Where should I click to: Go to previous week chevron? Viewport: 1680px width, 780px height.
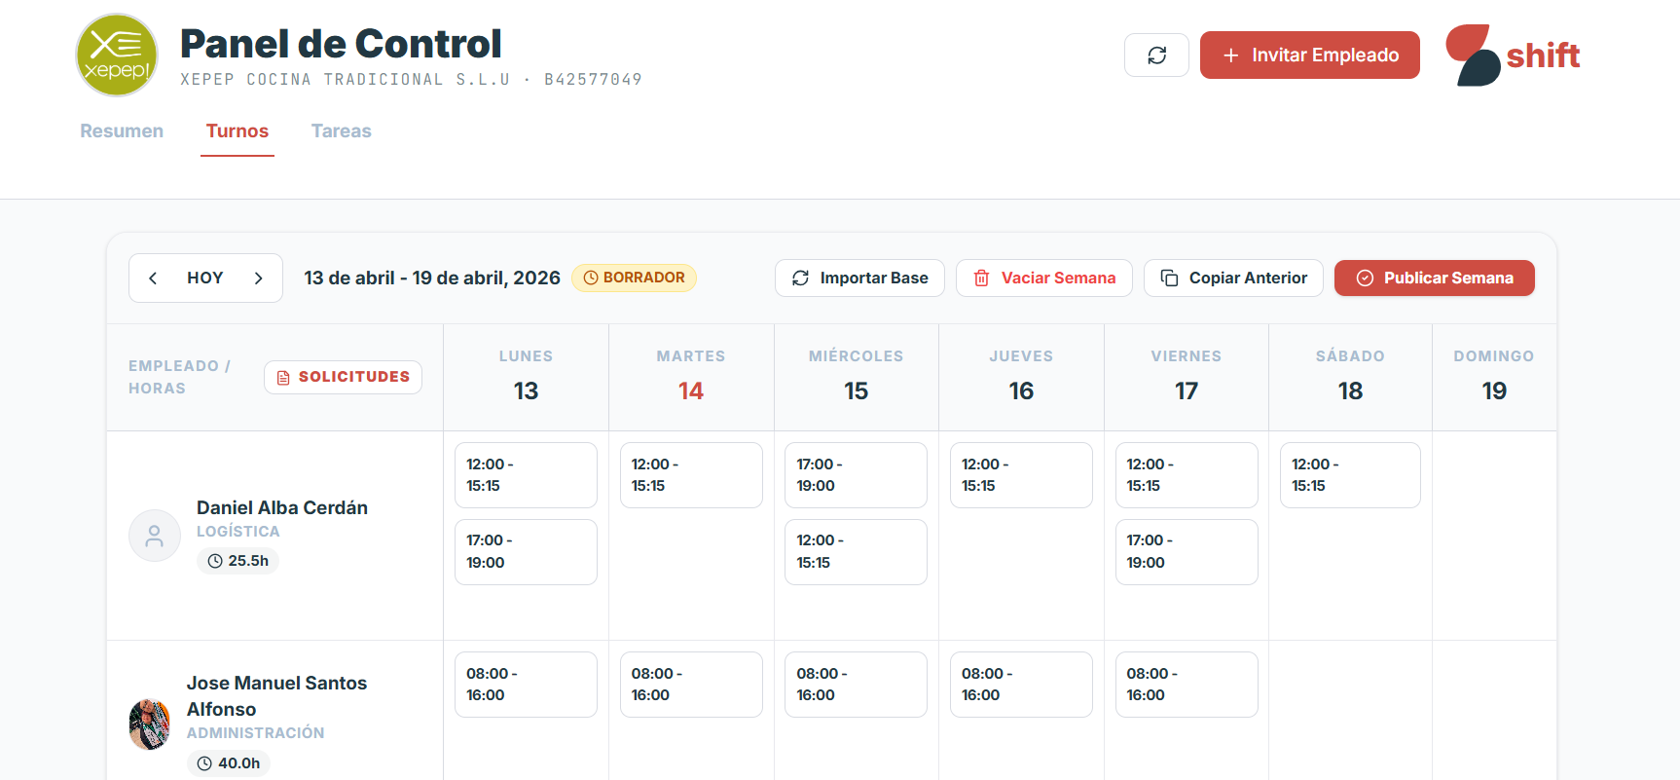click(153, 279)
